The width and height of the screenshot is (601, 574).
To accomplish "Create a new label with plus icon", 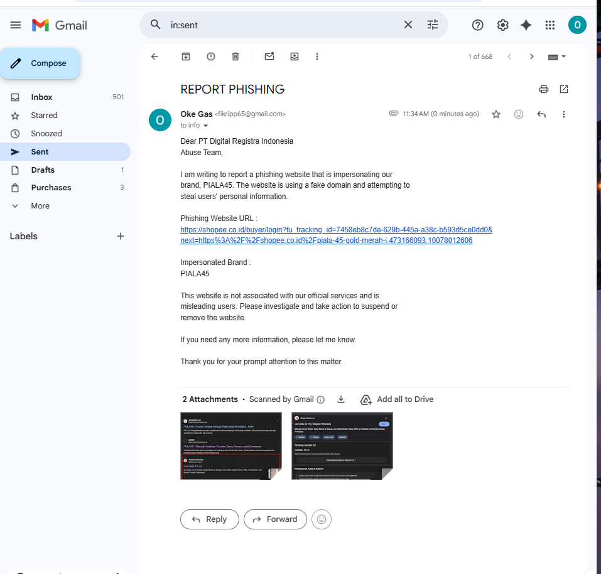I will click(121, 236).
